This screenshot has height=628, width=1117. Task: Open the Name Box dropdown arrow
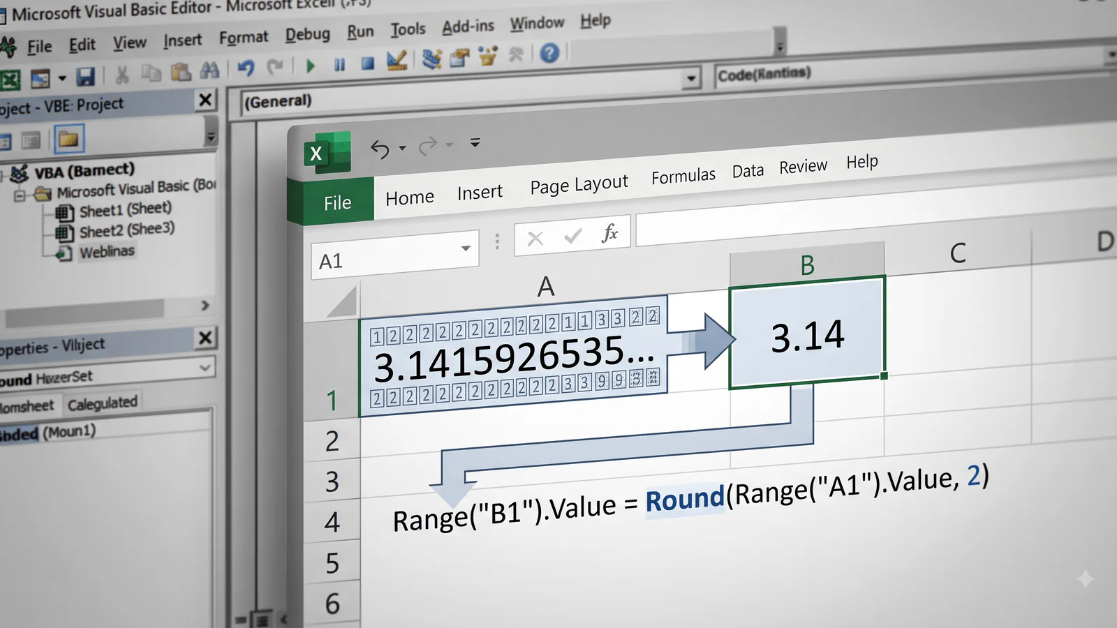[x=466, y=248]
